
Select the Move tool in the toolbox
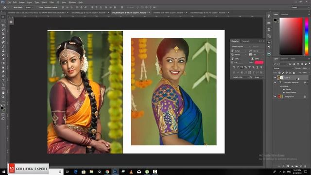coord(3,17)
